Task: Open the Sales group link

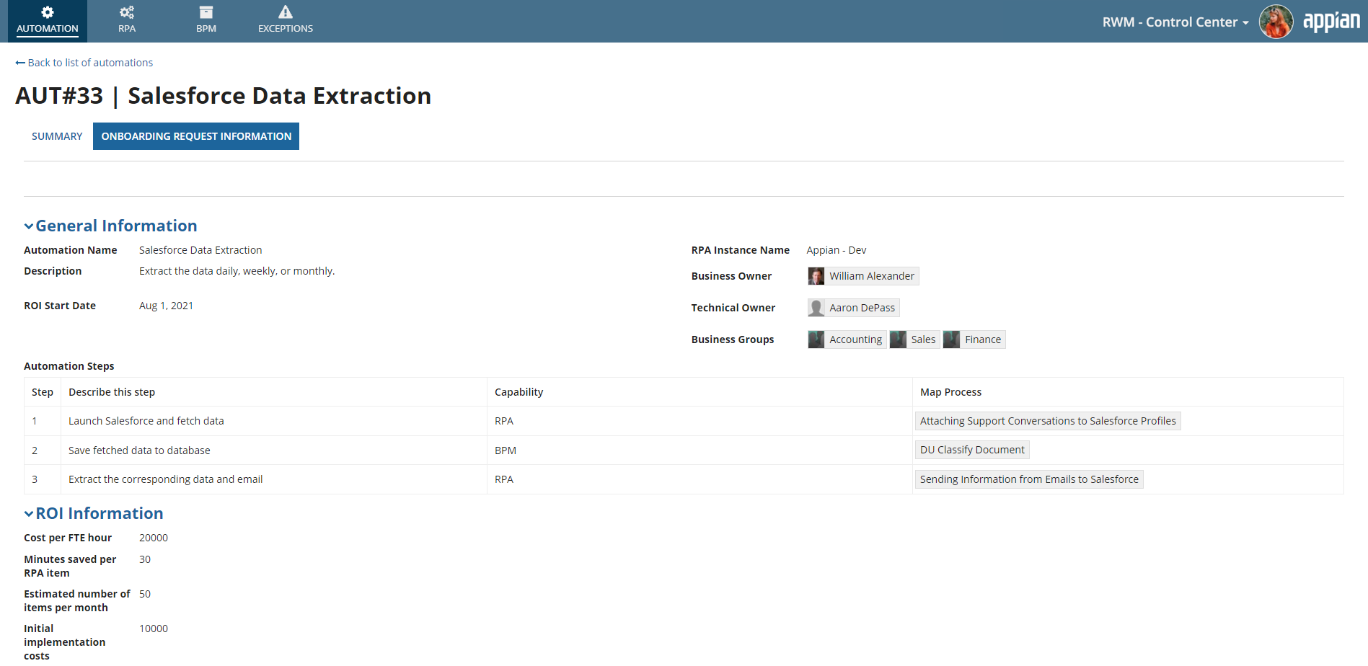Action: 923,339
